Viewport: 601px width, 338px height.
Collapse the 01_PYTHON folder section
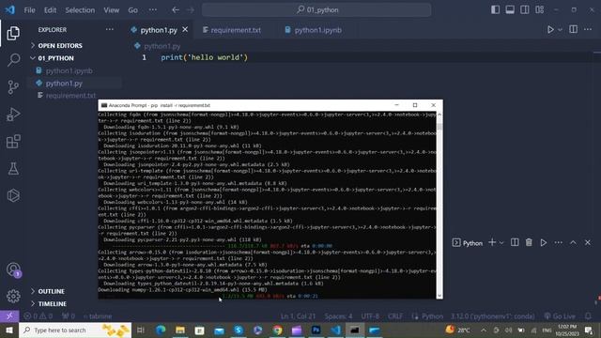coord(56,58)
